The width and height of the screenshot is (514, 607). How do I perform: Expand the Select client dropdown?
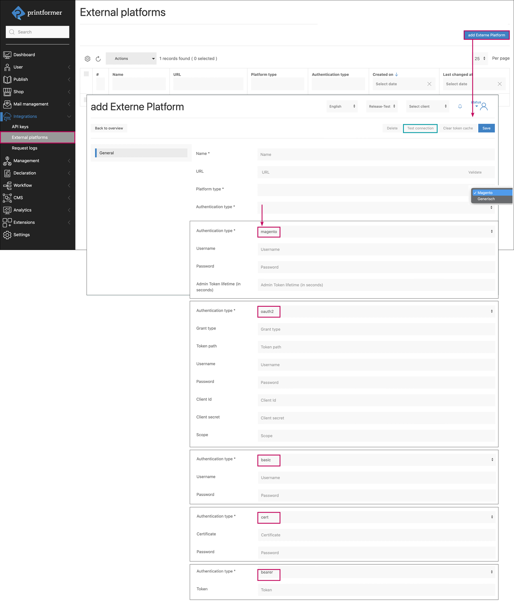[x=427, y=106]
